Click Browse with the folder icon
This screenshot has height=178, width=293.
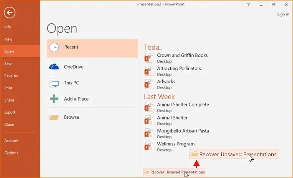click(x=92, y=117)
